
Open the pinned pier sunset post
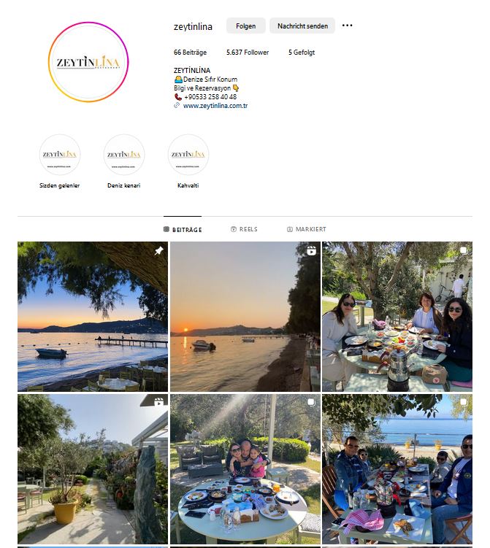[x=93, y=317]
